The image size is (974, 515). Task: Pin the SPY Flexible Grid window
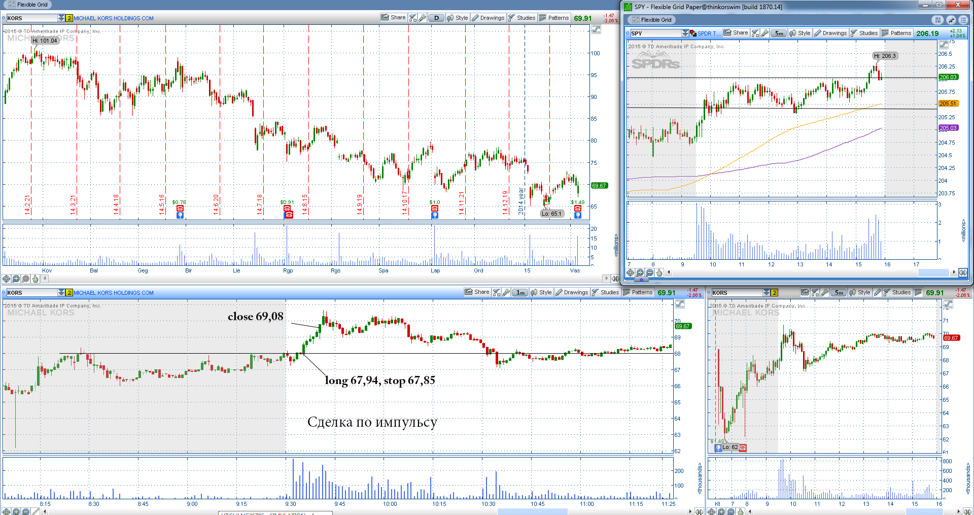(951, 20)
